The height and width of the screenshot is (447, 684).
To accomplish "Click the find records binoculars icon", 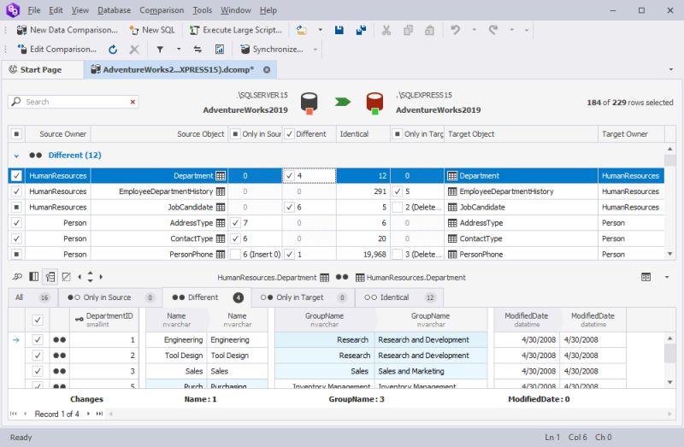I will 17,277.
